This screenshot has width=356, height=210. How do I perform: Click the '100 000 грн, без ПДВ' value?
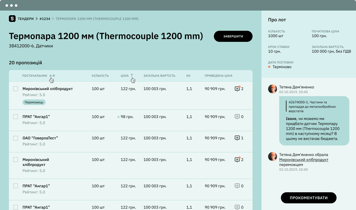click(x=331, y=51)
